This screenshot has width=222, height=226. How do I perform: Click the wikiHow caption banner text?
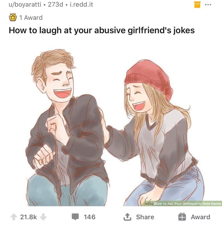[187, 204]
